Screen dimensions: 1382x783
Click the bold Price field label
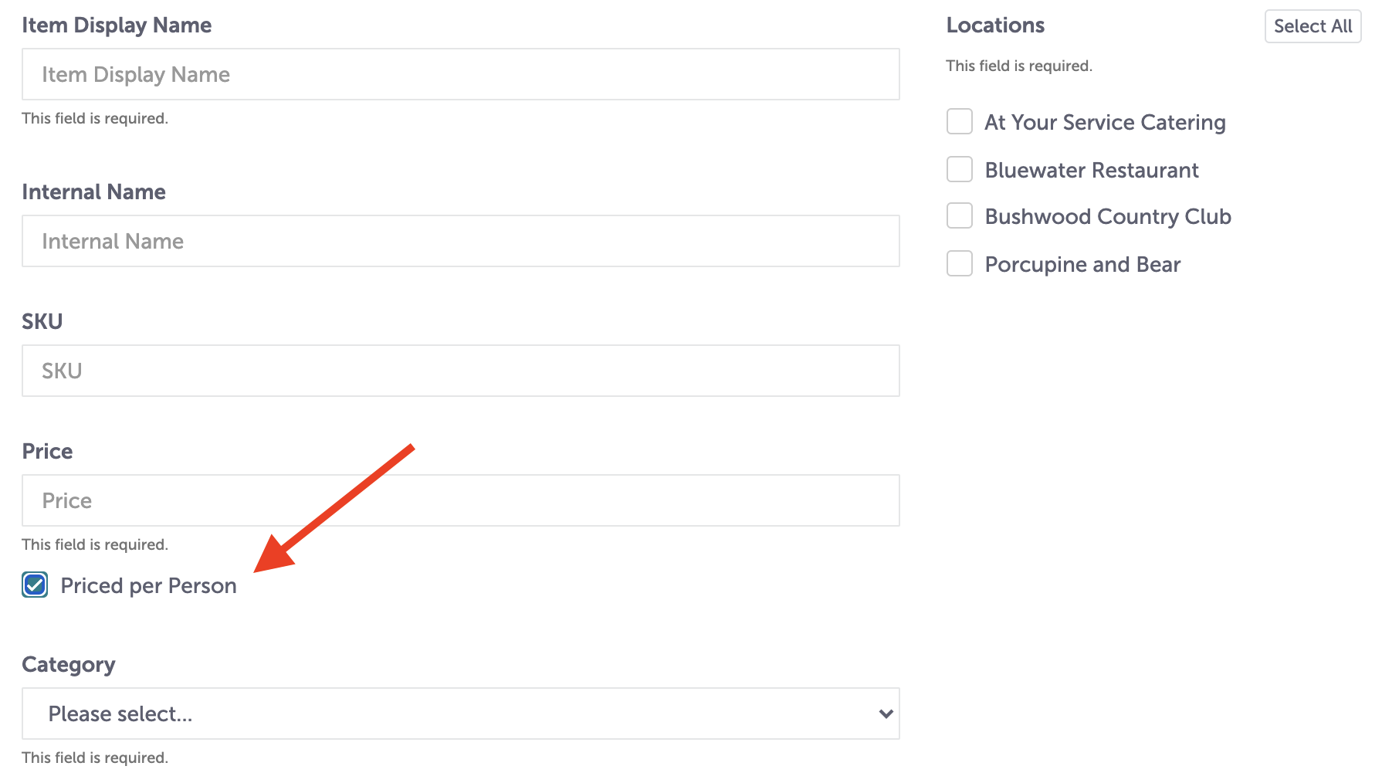pos(47,451)
